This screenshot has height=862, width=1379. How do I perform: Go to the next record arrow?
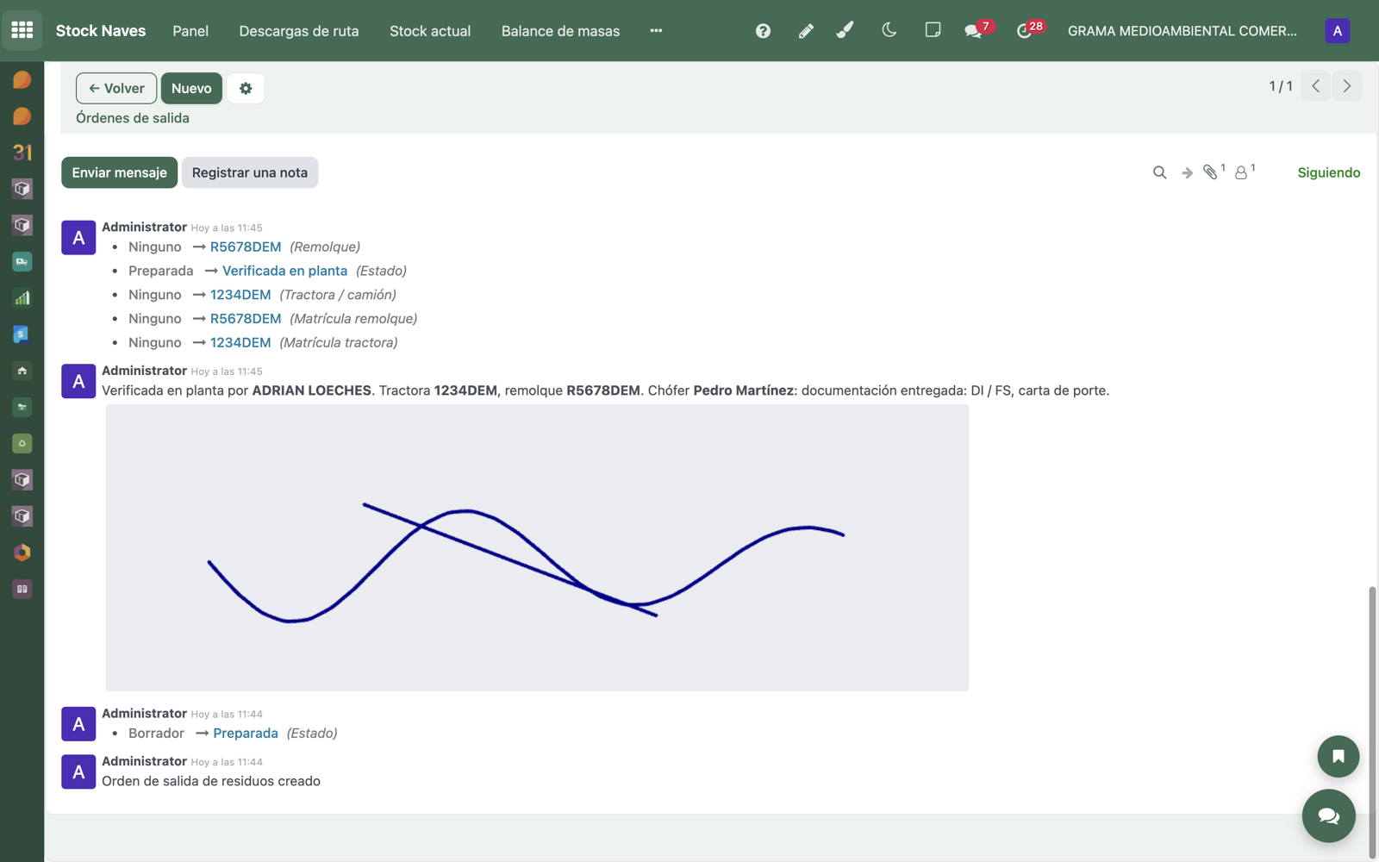point(1347,86)
